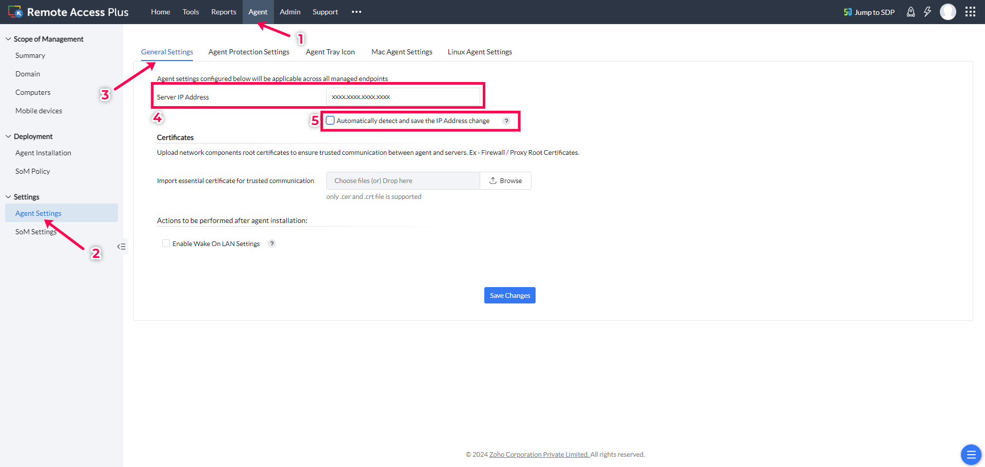This screenshot has width=985, height=467.
Task: Click the certificate file drop area
Action: tap(403, 180)
